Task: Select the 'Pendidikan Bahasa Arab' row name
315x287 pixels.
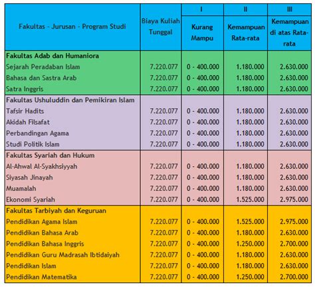Action: click(x=42, y=233)
